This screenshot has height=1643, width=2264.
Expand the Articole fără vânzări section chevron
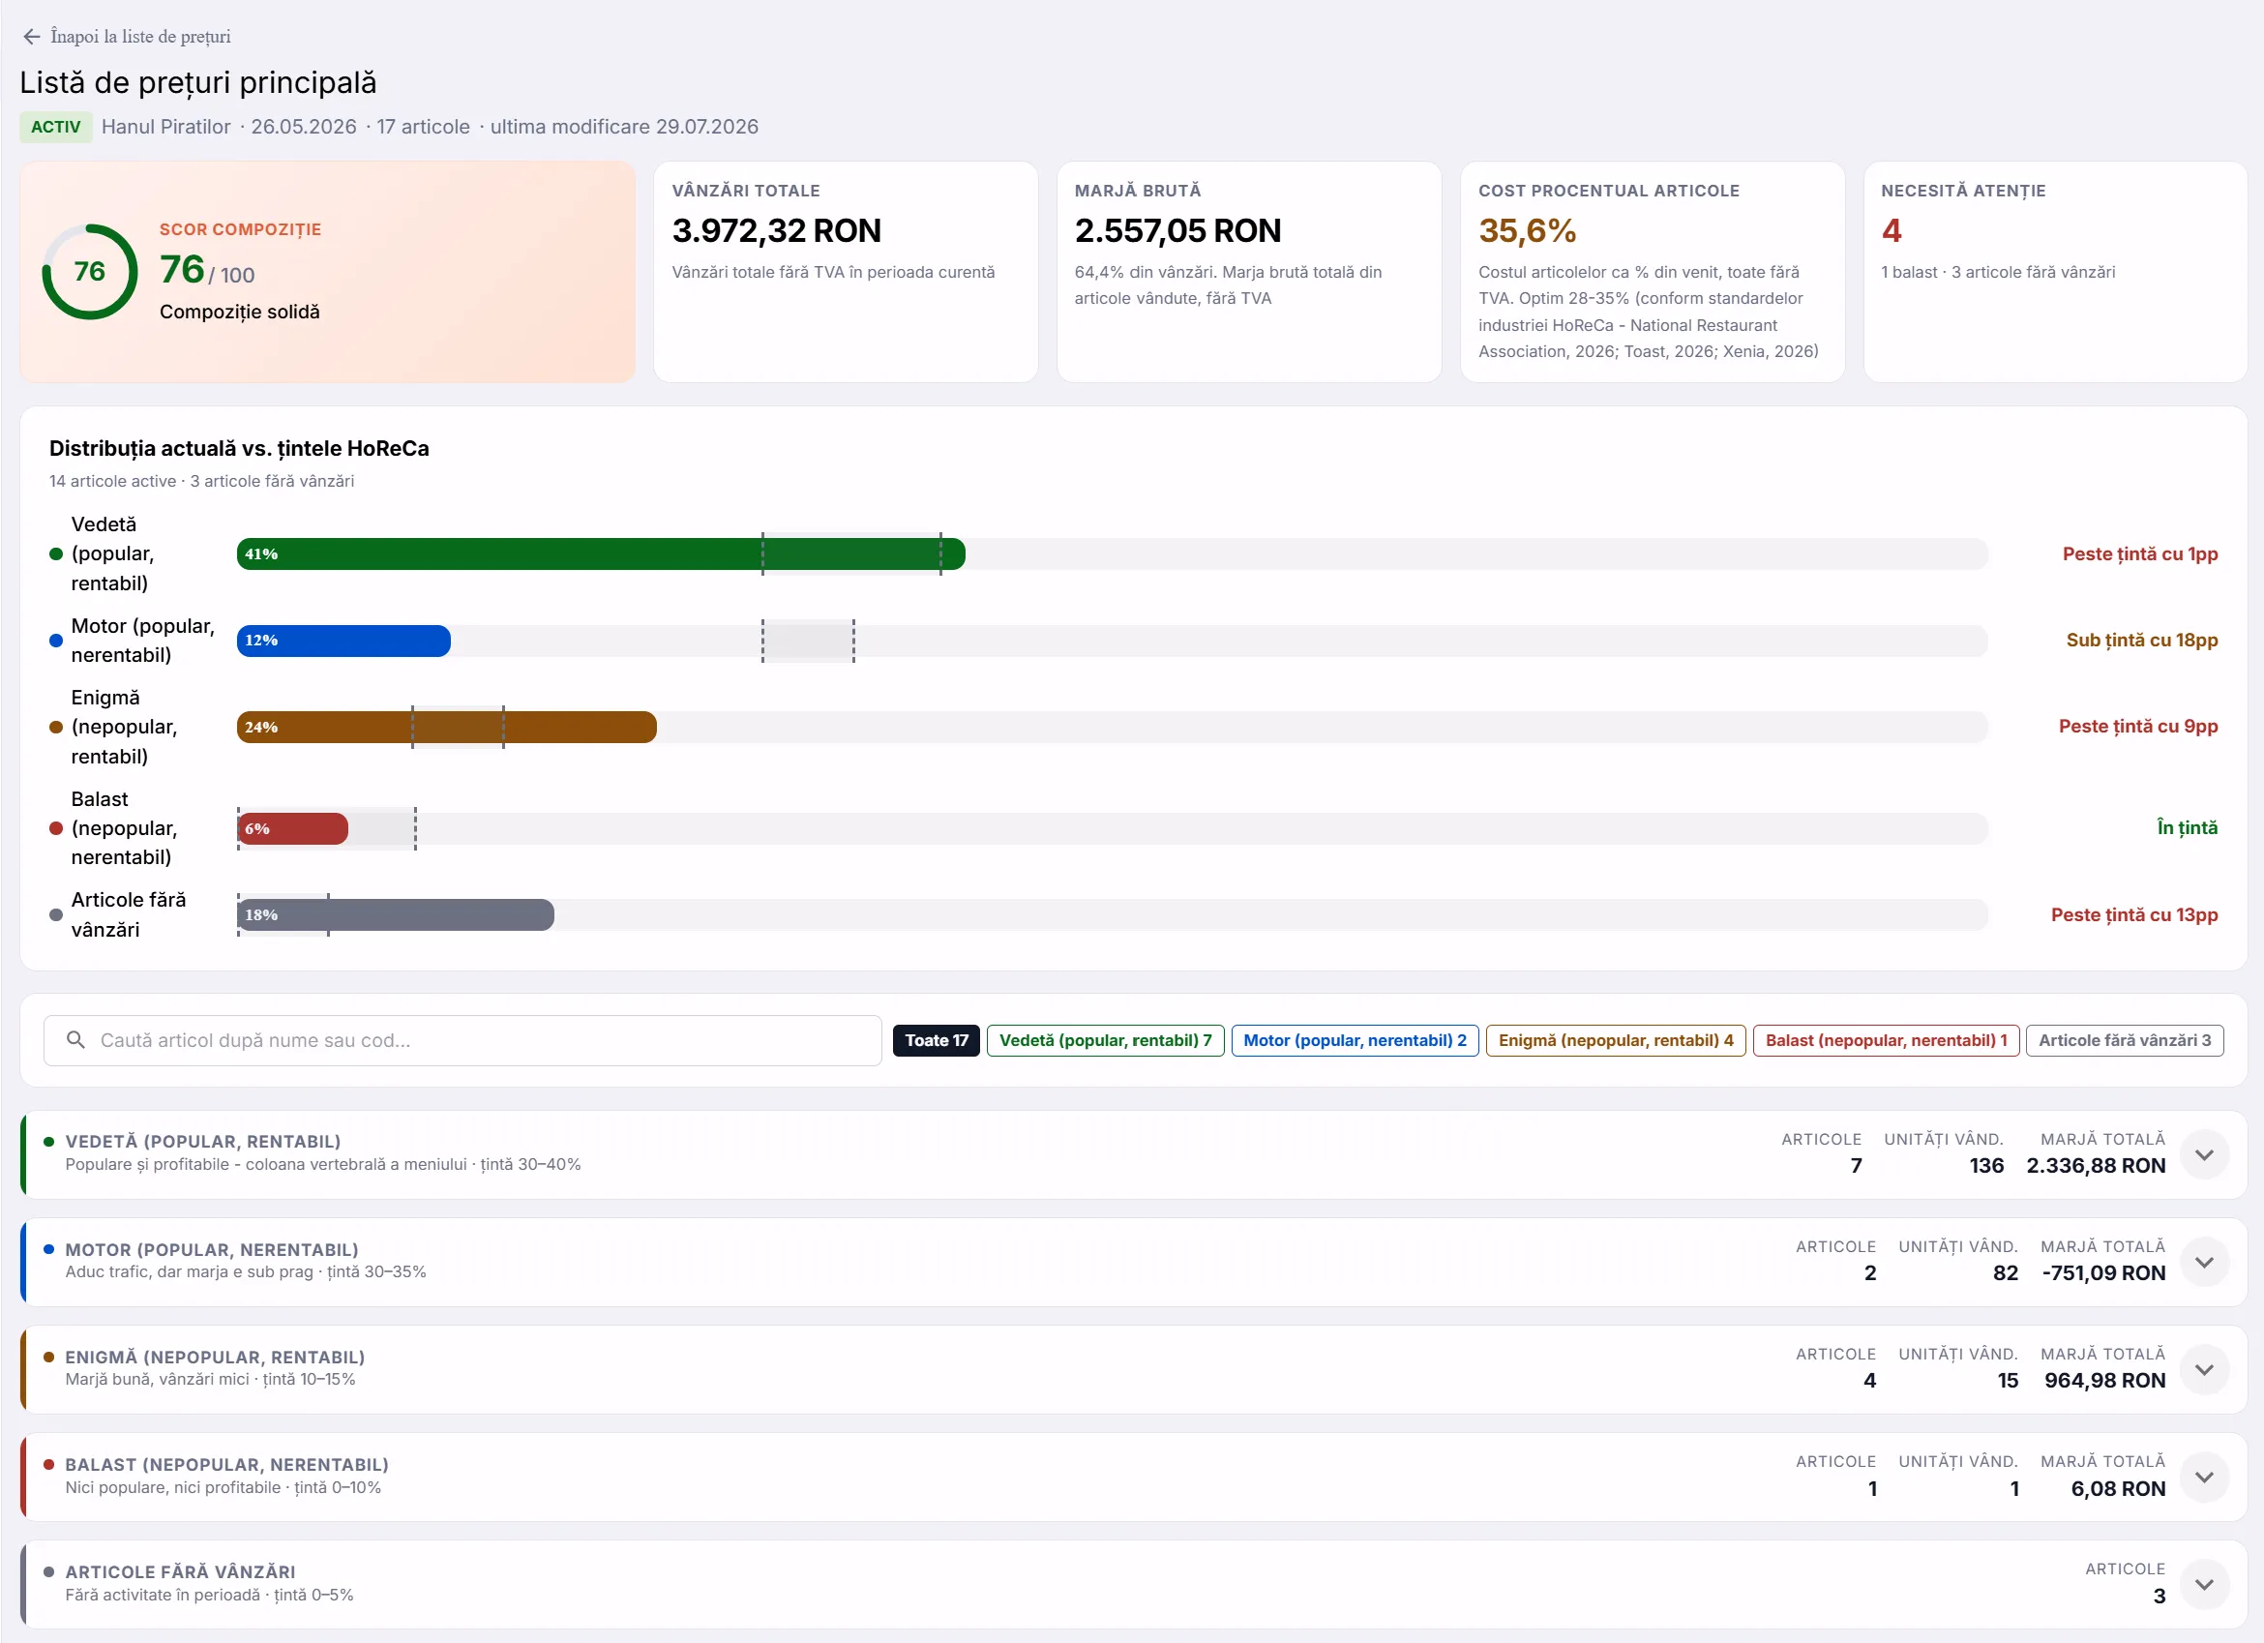(2204, 1585)
